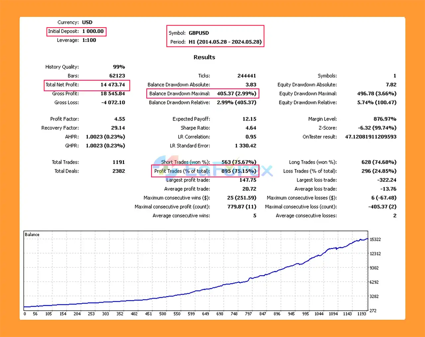Click the Equity Drawdown Maximal value
Viewport: 425px width, 337px height.
(x=377, y=93)
